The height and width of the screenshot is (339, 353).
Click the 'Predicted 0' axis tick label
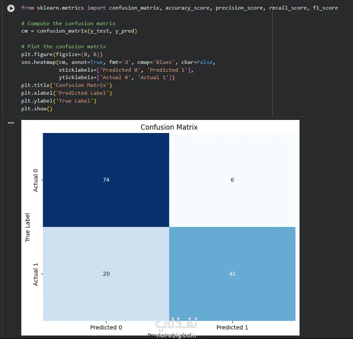pyautogui.click(x=106, y=327)
